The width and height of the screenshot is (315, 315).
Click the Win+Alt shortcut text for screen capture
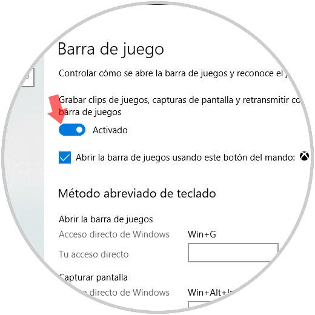pyautogui.click(x=211, y=292)
